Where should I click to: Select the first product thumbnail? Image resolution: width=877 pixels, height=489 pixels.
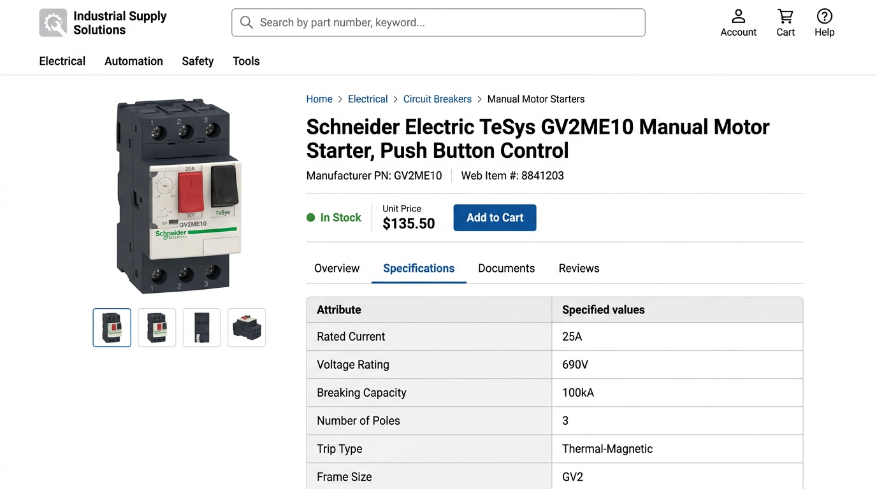(x=112, y=328)
